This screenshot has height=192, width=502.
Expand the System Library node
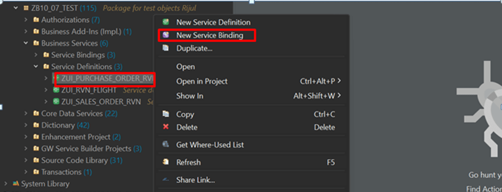(x=6, y=183)
